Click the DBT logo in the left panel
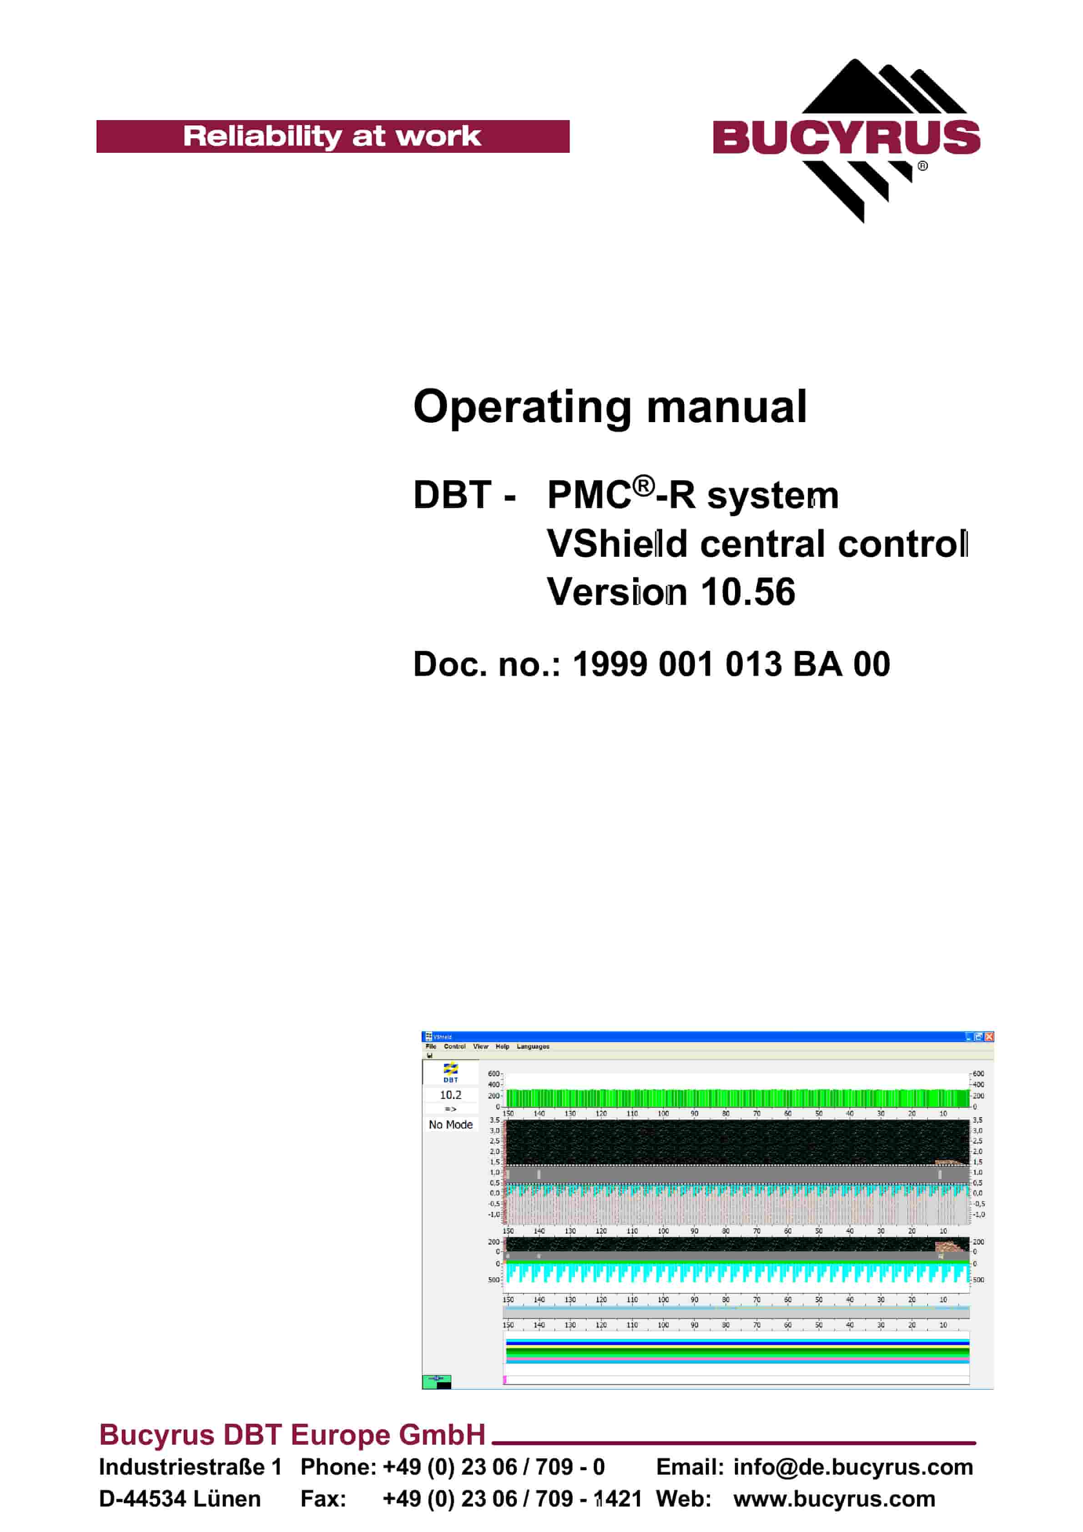 point(450,1073)
